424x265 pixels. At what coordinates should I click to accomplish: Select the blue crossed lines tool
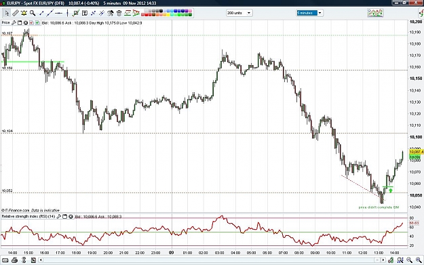(94, 13)
